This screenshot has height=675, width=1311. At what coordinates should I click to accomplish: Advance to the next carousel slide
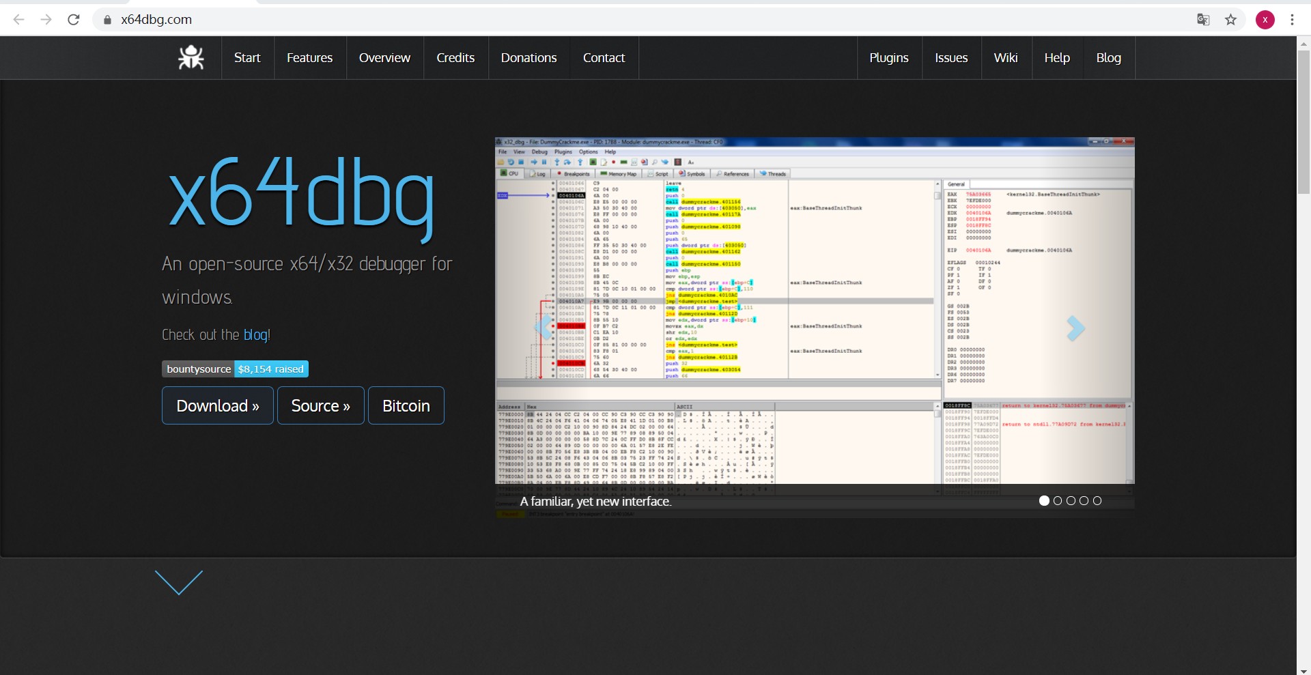(x=1075, y=328)
